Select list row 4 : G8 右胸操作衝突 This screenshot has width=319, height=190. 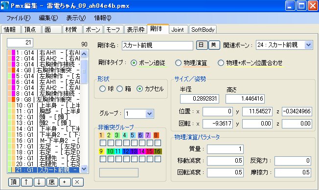44,70
